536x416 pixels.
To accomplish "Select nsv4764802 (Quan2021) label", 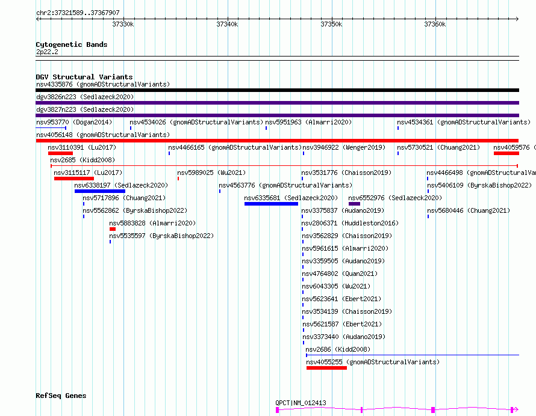I will [340, 274].
